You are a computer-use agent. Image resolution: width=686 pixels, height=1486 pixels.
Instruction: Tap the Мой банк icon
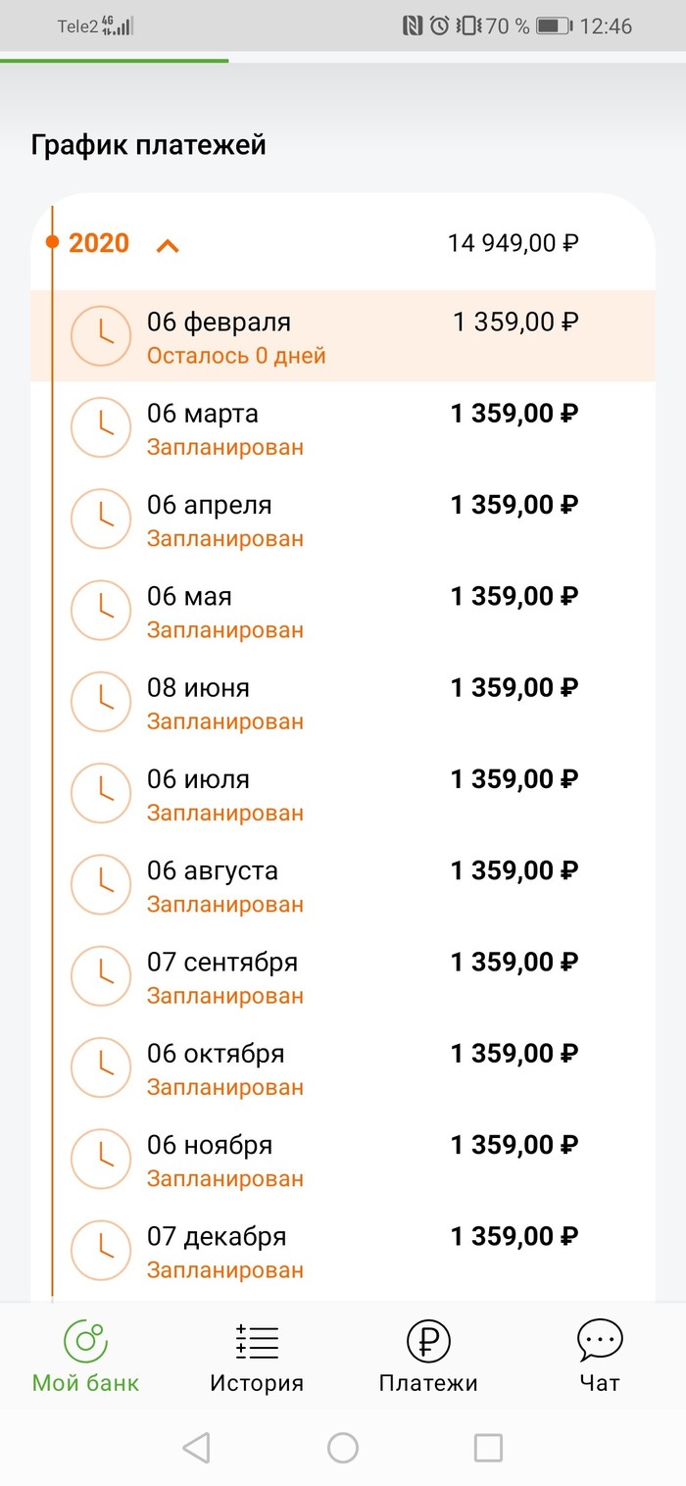point(85,1340)
